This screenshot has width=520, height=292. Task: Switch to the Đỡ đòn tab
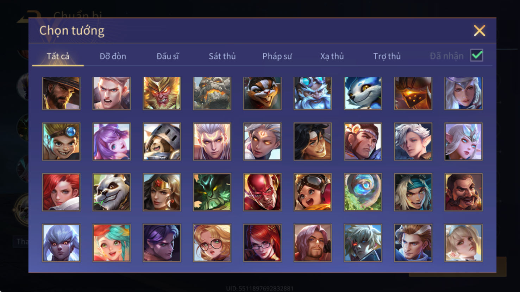[113, 56]
